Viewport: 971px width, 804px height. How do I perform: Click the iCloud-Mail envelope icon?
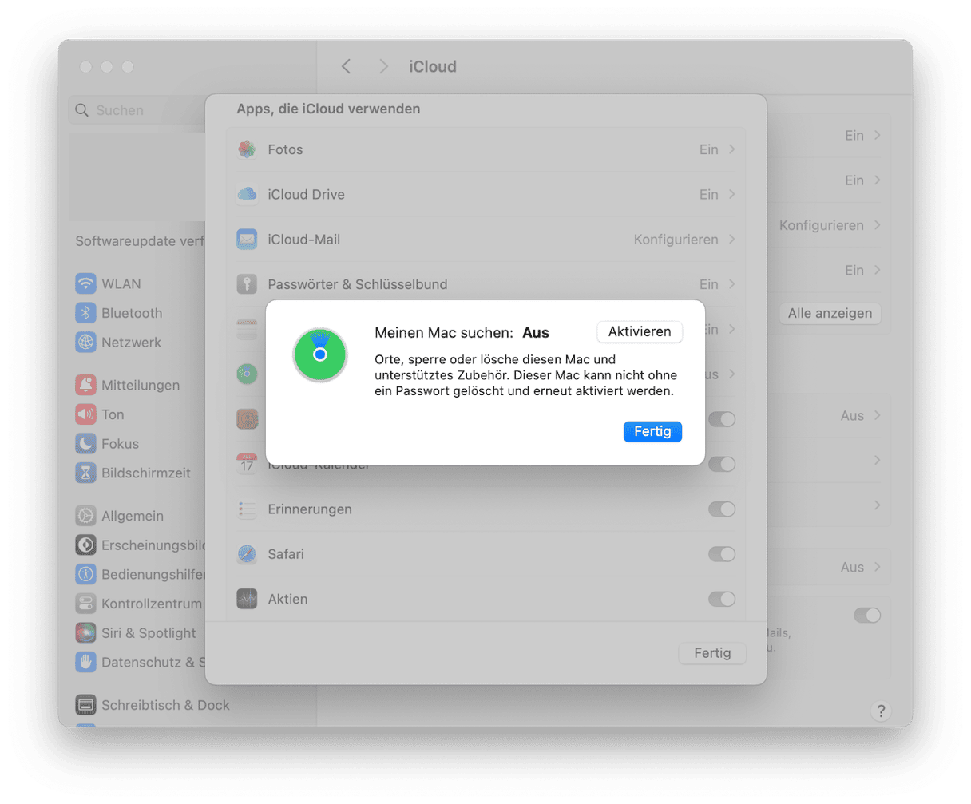(247, 239)
